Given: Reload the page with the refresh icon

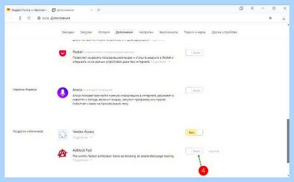Looking at the screenshot, I should pos(29,18).
